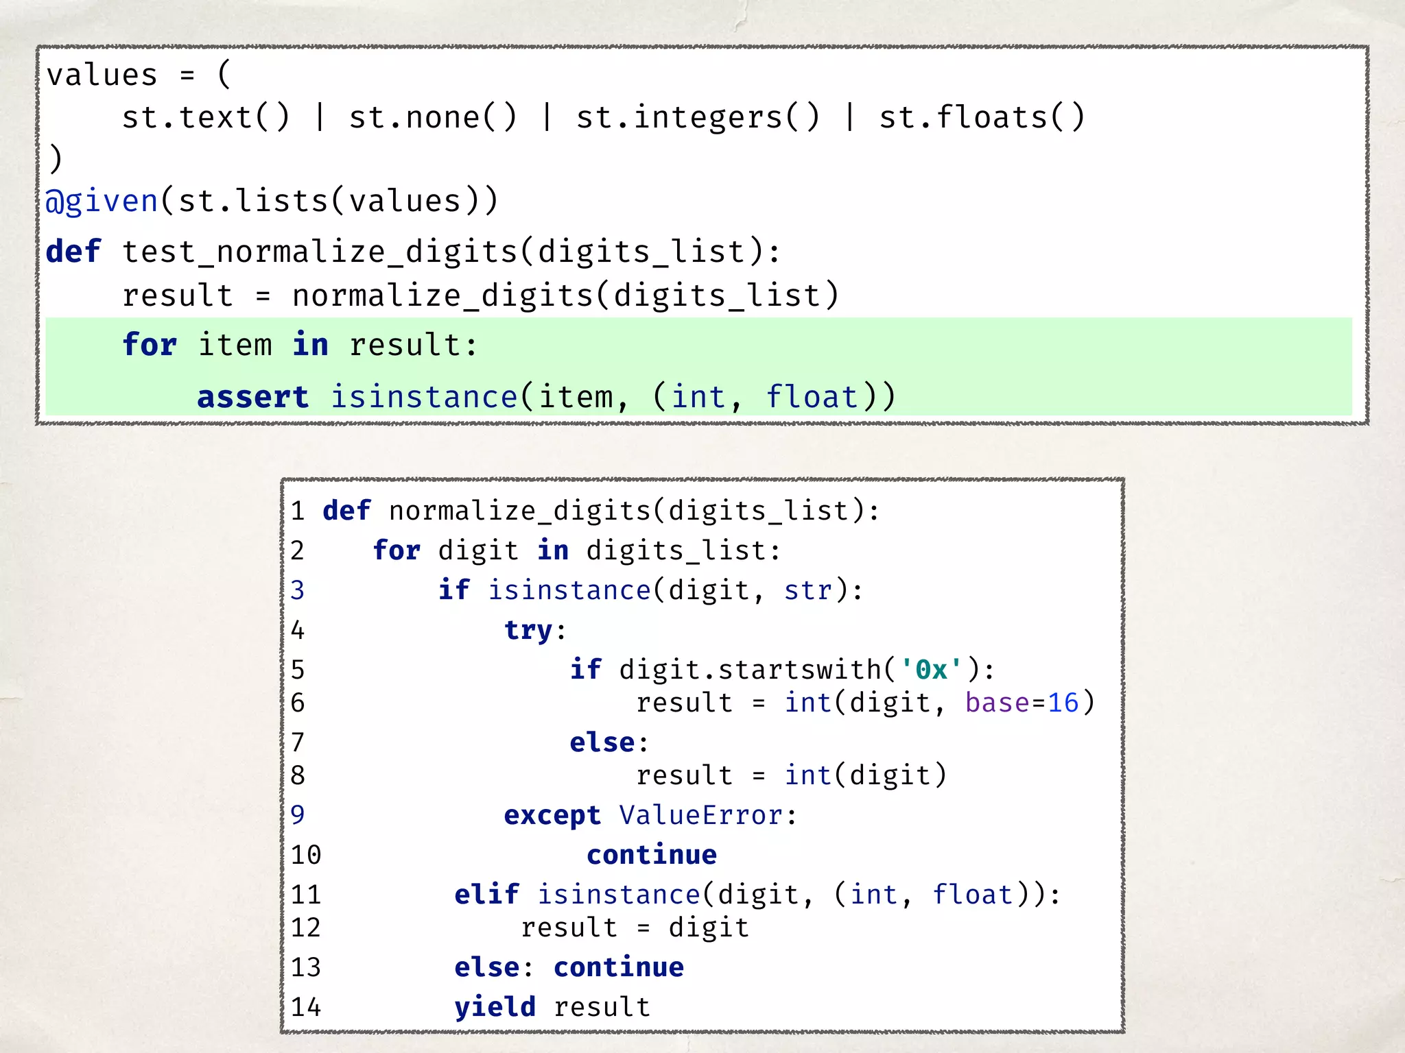Click 'result = digit' on line 12
This screenshot has height=1053, width=1405.
[635, 928]
